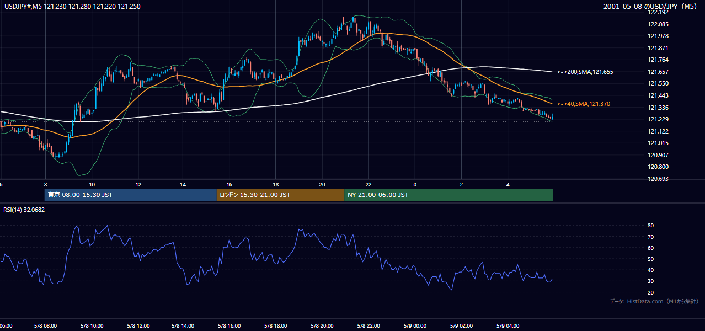The height and width of the screenshot is (331, 705).
Task: Click the 5/8 16:00 bottom time label
Action: [229, 326]
